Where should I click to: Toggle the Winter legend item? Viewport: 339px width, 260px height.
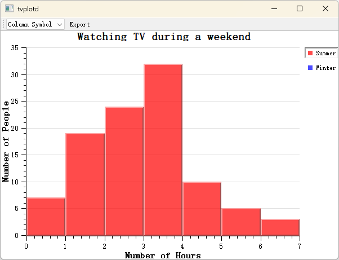pyautogui.click(x=322, y=68)
